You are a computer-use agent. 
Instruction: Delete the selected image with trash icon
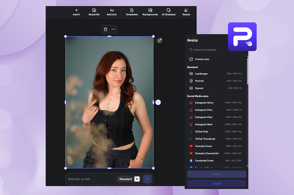pyautogui.click(x=106, y=29)
